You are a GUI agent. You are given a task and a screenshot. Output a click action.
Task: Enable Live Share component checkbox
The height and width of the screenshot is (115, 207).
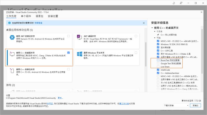coord(158,67)
